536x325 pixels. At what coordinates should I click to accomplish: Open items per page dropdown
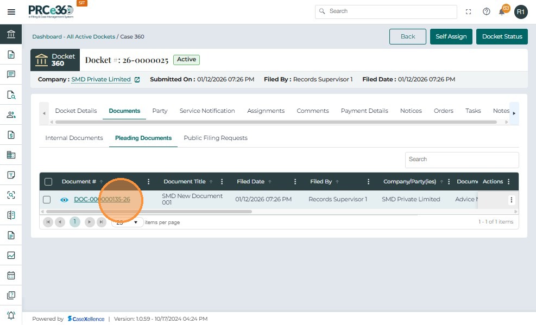click(x=127, y=222)
